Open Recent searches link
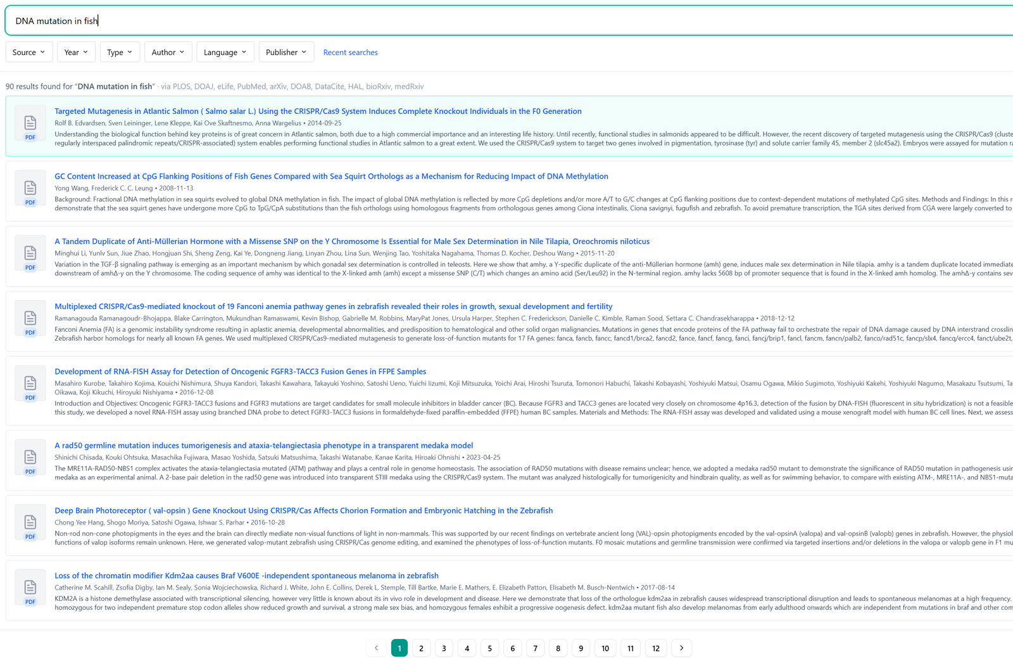 tap(350, 53)
